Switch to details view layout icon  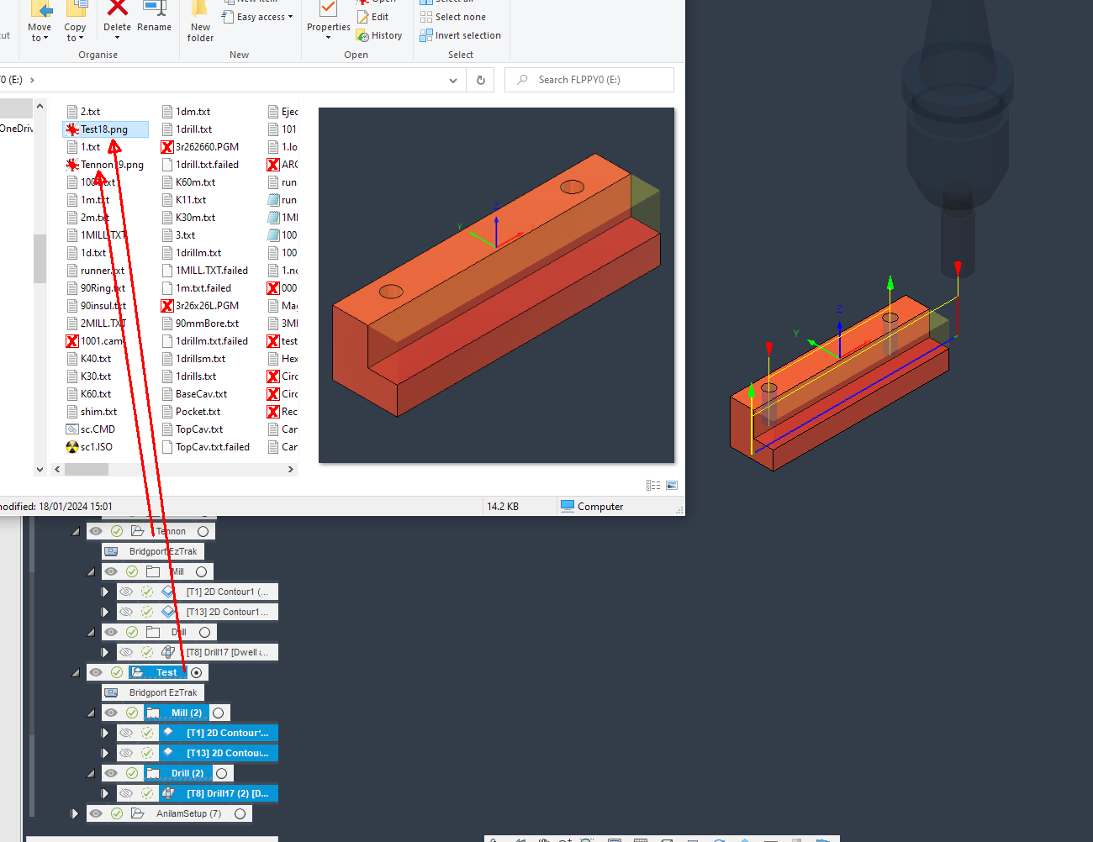tap(653, 485)
